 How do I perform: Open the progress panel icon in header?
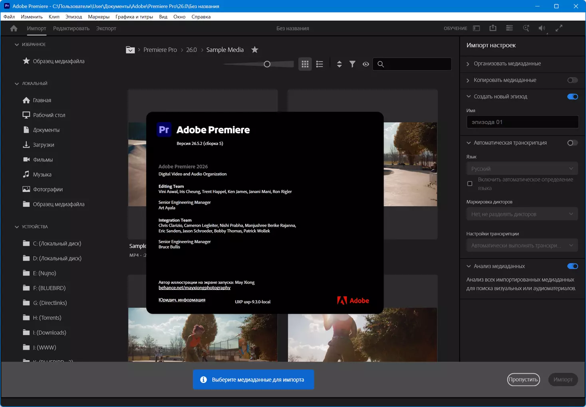pyautogui.click(x=509, y=28)
